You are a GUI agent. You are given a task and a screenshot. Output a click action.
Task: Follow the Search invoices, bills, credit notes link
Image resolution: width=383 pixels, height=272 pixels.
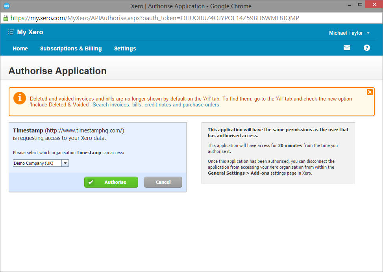coord(156,105)
